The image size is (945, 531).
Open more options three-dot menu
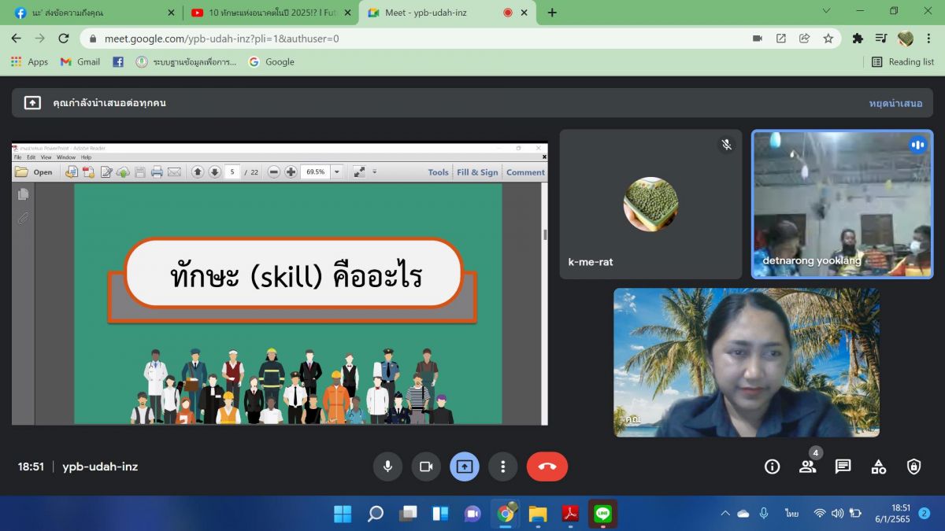click(x=502, y=466)
